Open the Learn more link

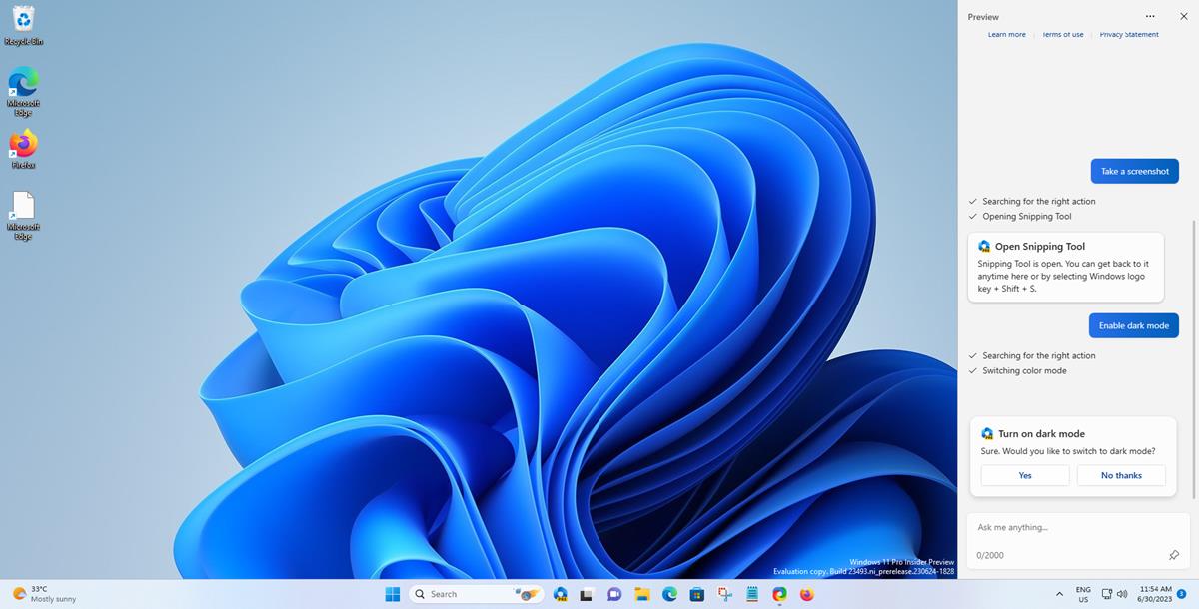tap(1006, 34)
